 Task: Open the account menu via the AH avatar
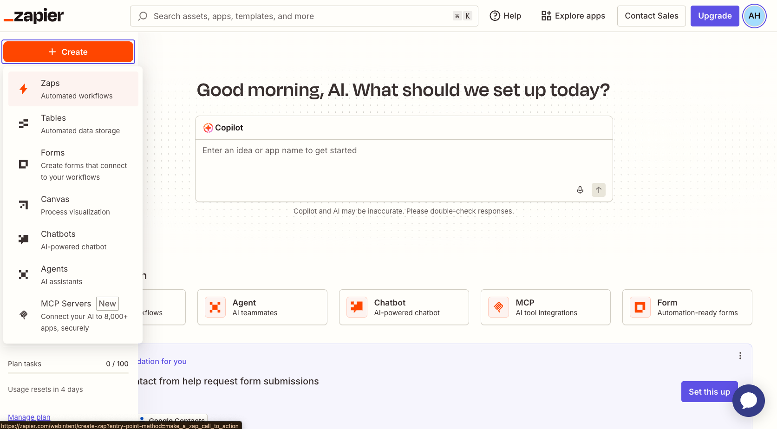754,16
